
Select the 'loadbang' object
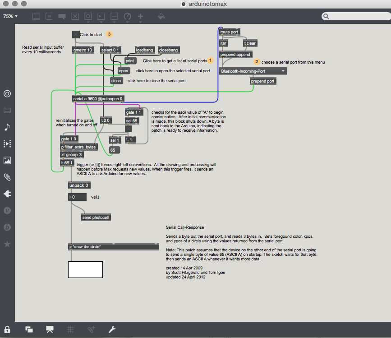tap(145, 50)
